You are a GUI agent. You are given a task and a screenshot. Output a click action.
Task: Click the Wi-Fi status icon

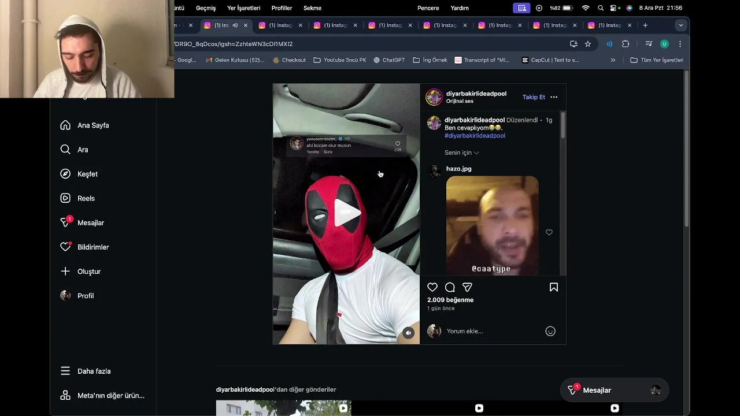coord(586,8)
